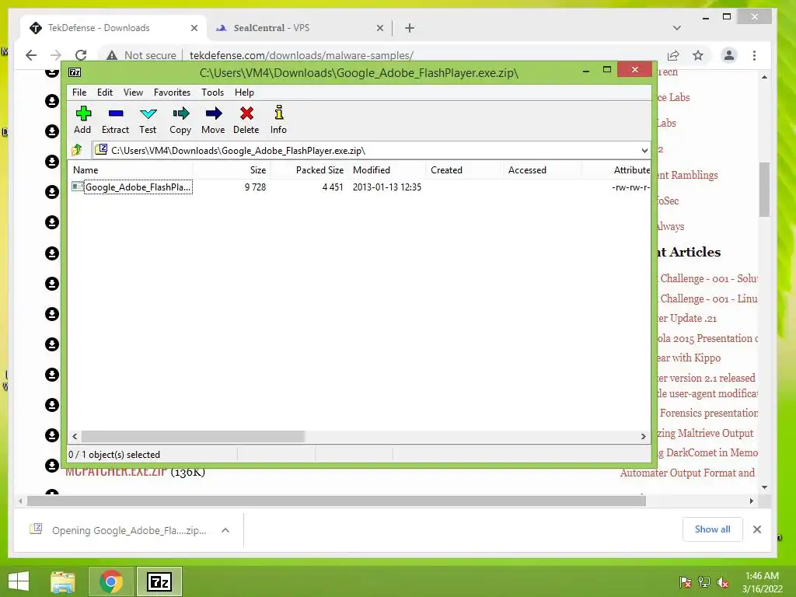796x597 pixels.
Task: Click the 7-Zip horizontal scrollbar thumb
Action: pos(193,437)
